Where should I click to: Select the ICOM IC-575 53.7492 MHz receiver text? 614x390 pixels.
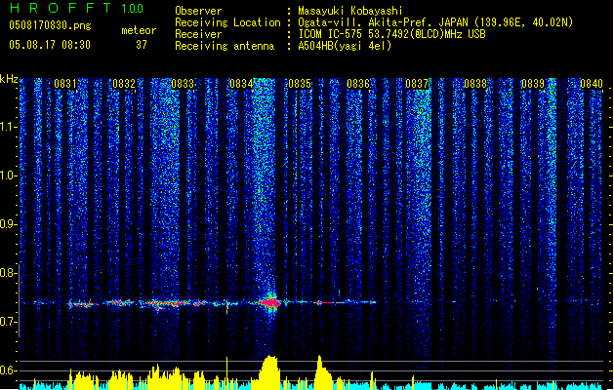[x=391, y=34]
